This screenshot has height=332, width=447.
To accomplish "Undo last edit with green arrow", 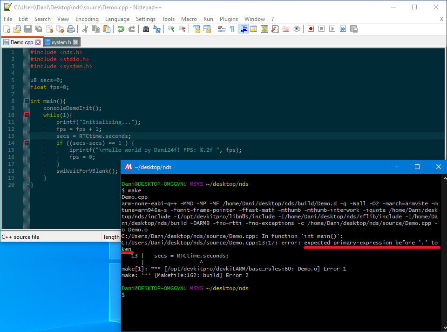I will point(121,29).
